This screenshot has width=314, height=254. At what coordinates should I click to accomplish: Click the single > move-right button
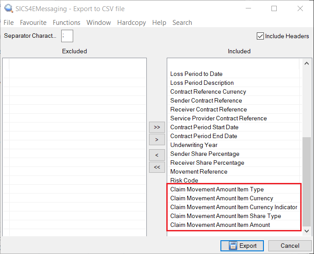click(157, 140)
